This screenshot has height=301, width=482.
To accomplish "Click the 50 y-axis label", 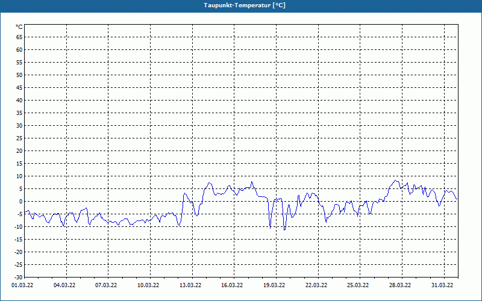I will 19,75.
